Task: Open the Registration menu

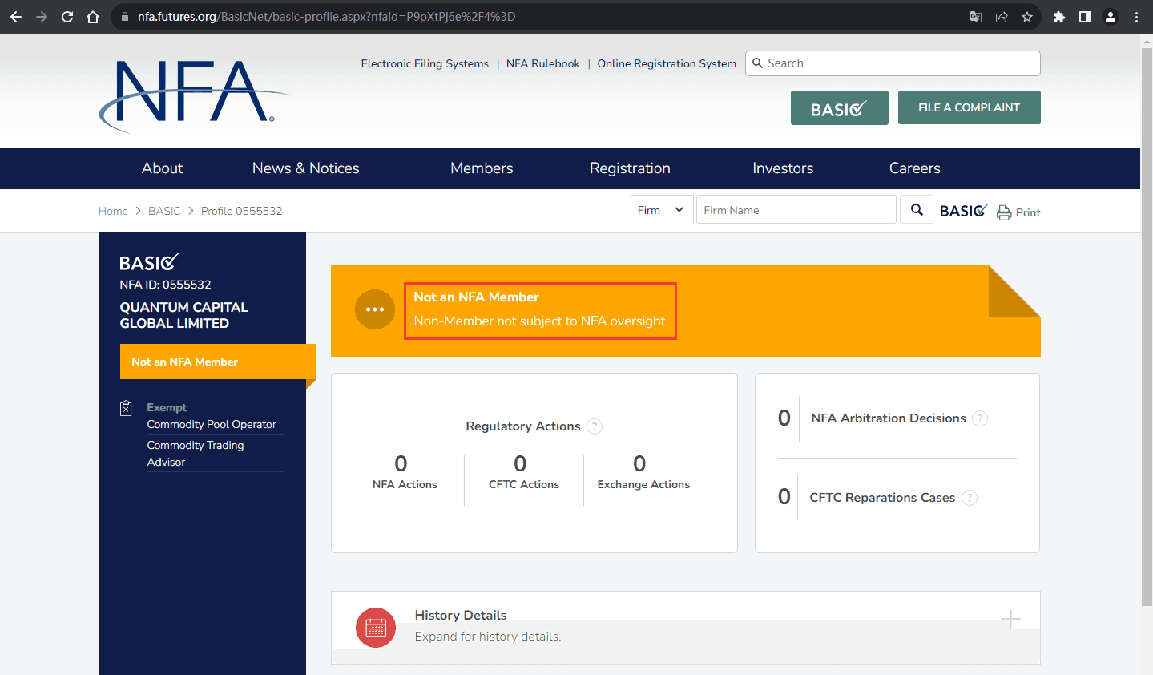Action: 630,168
